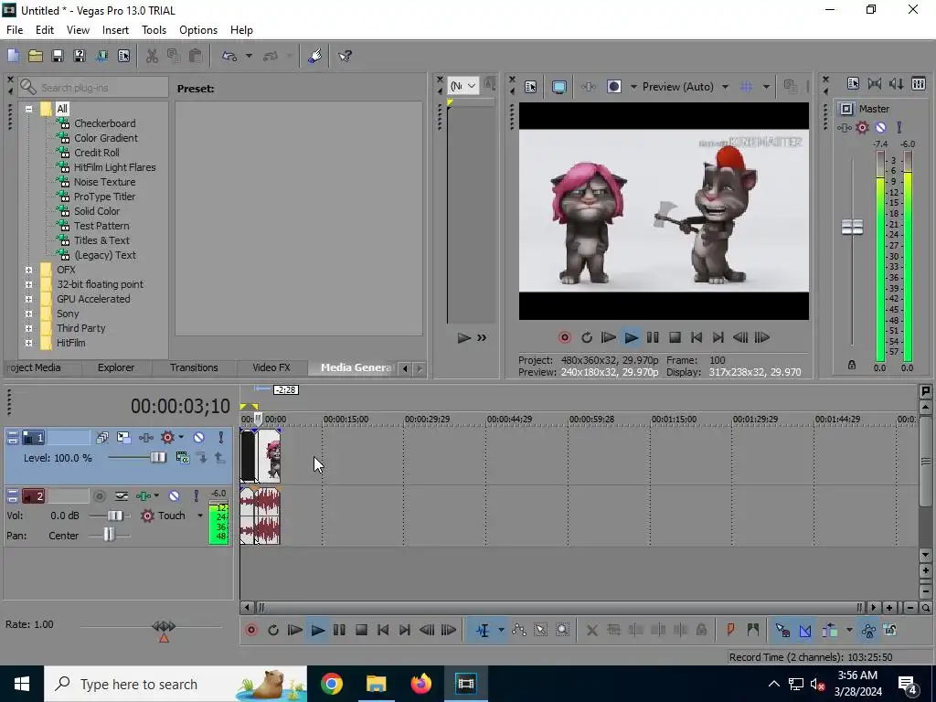The height and width of the screenshot is (702, 936).
Task: Select Titles & Text generator
Action: [101, 240]
